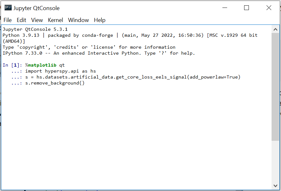281x191 pixels.
Task: Click the vertical scrollbar thumb
Action: [275, 86]
